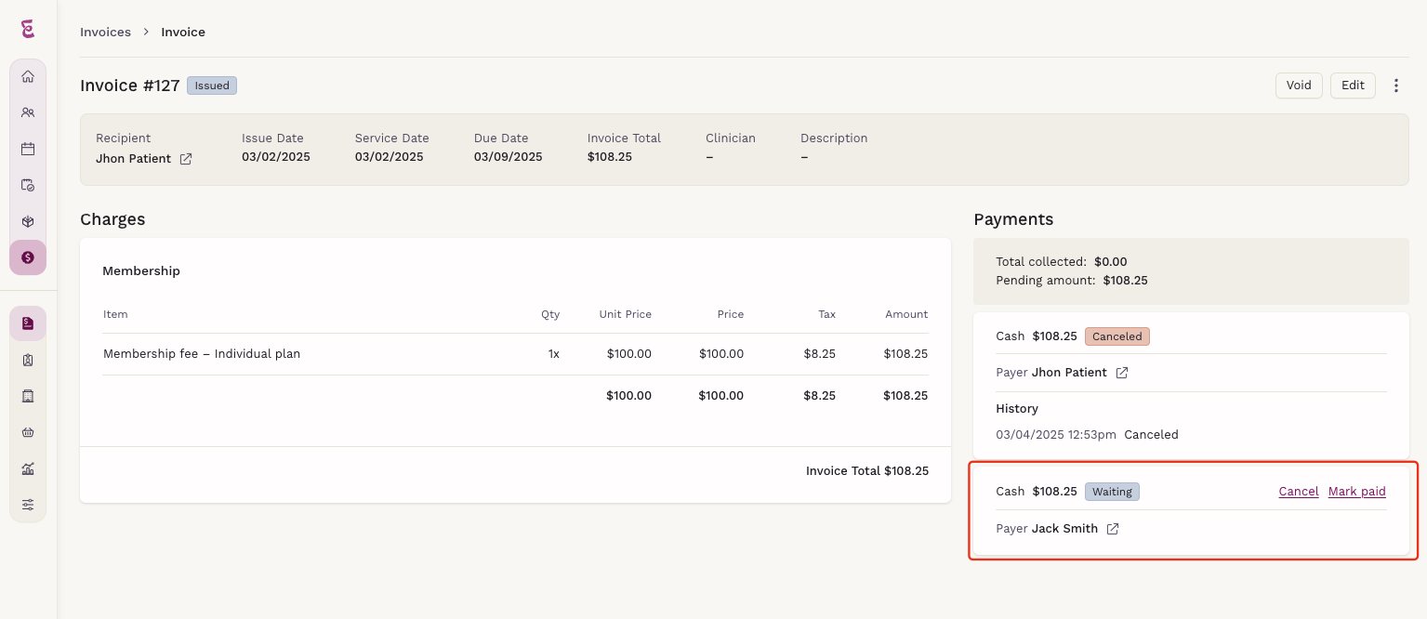
Task: Click the 'Membership fee – Individual plan' item
Action: [202, 354]
